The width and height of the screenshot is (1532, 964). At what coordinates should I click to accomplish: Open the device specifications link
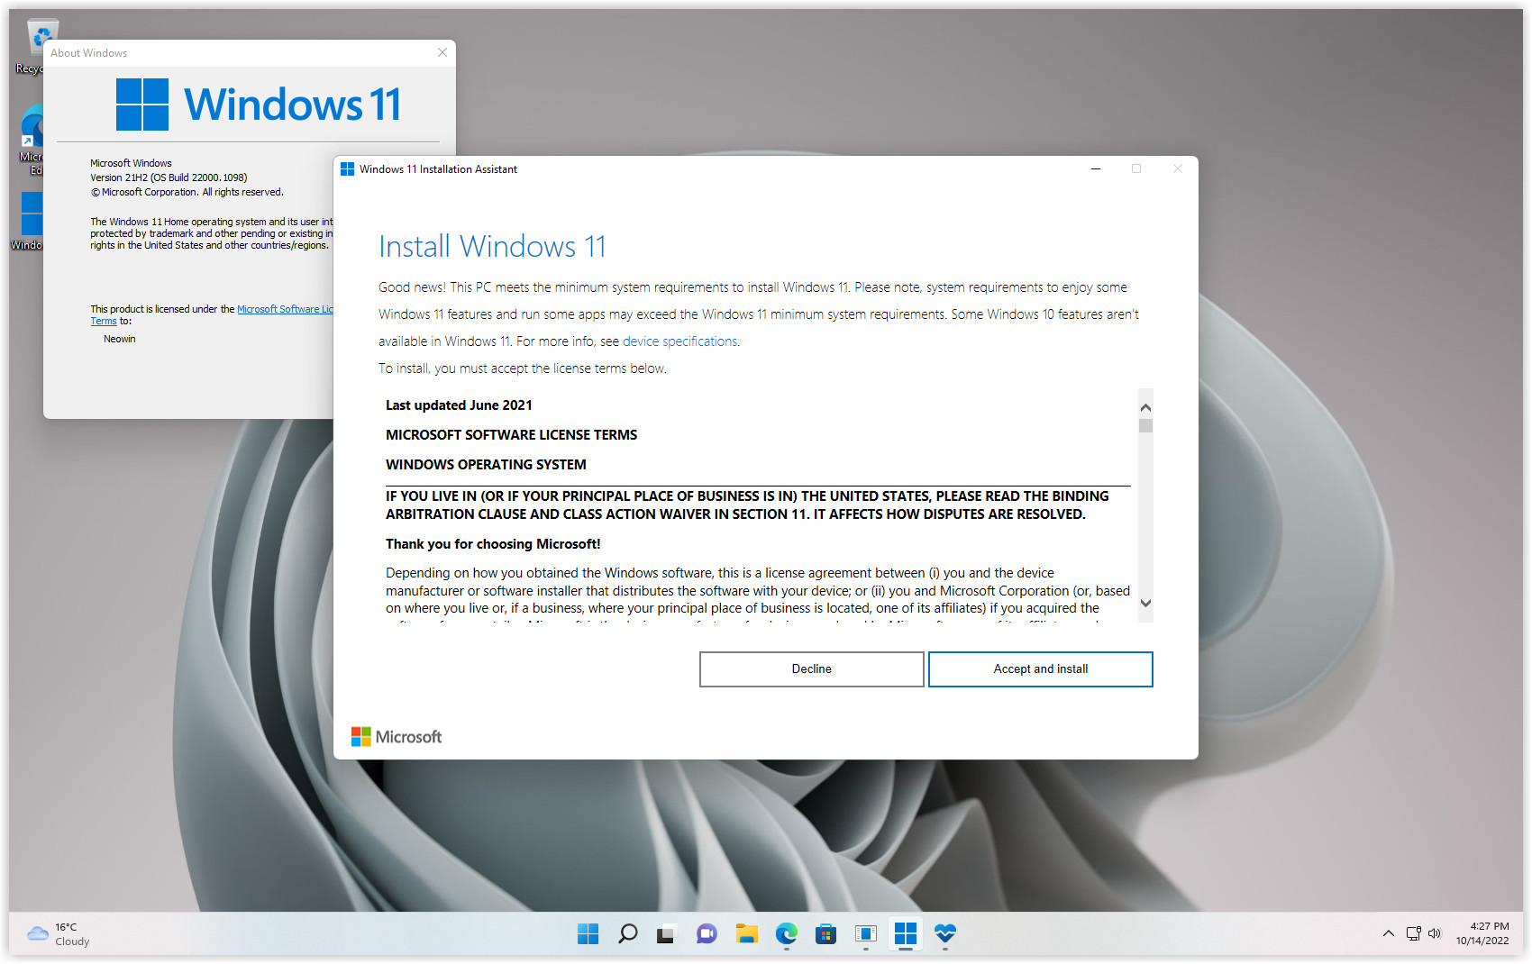click(679, 341)
